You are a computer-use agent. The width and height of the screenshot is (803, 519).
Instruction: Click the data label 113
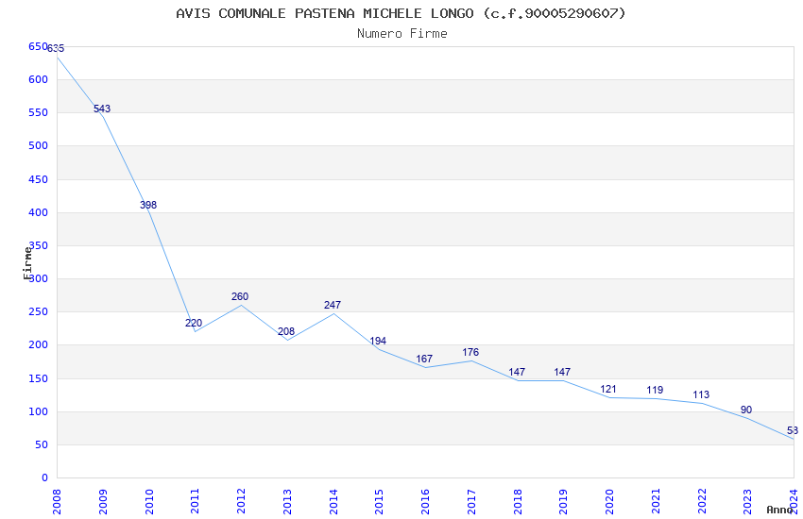pyautogui.click(x=701, y=394)
